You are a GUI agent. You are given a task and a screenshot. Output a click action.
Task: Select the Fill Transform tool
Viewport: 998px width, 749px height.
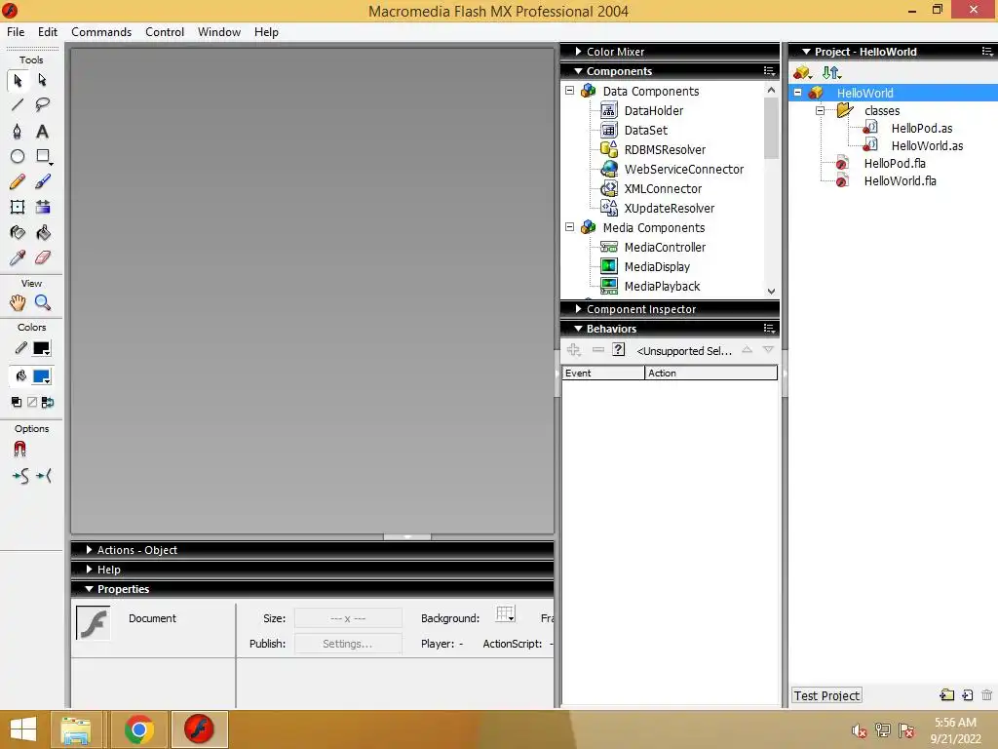pyautogui.click(x=43, y=207)
